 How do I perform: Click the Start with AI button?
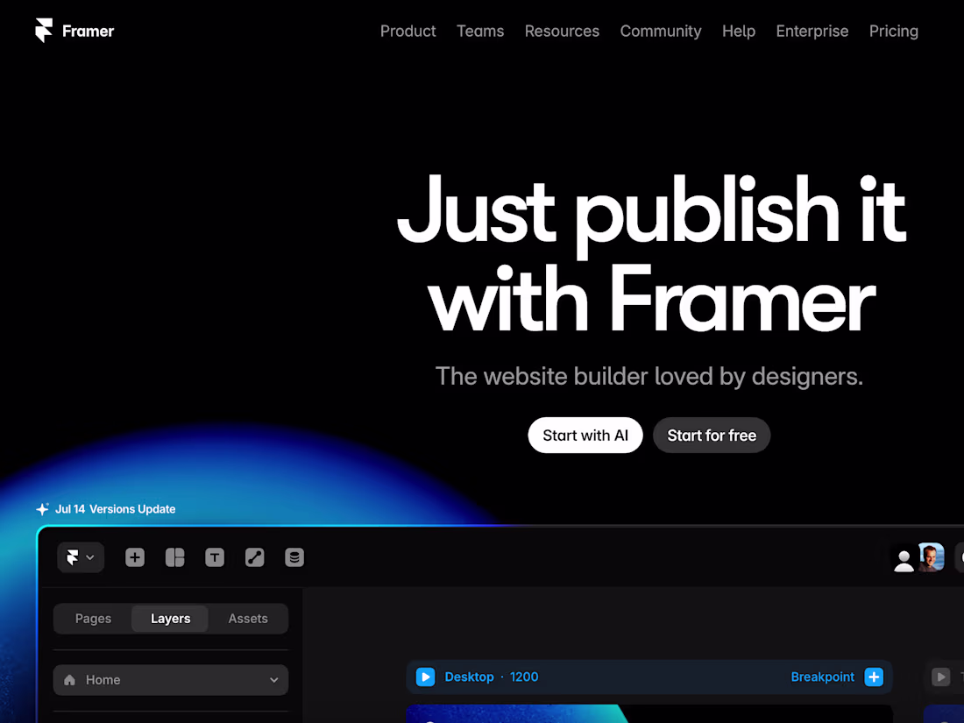[x=585, y=435]
